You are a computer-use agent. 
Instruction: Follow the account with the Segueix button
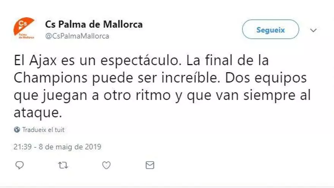coord(270,30)
